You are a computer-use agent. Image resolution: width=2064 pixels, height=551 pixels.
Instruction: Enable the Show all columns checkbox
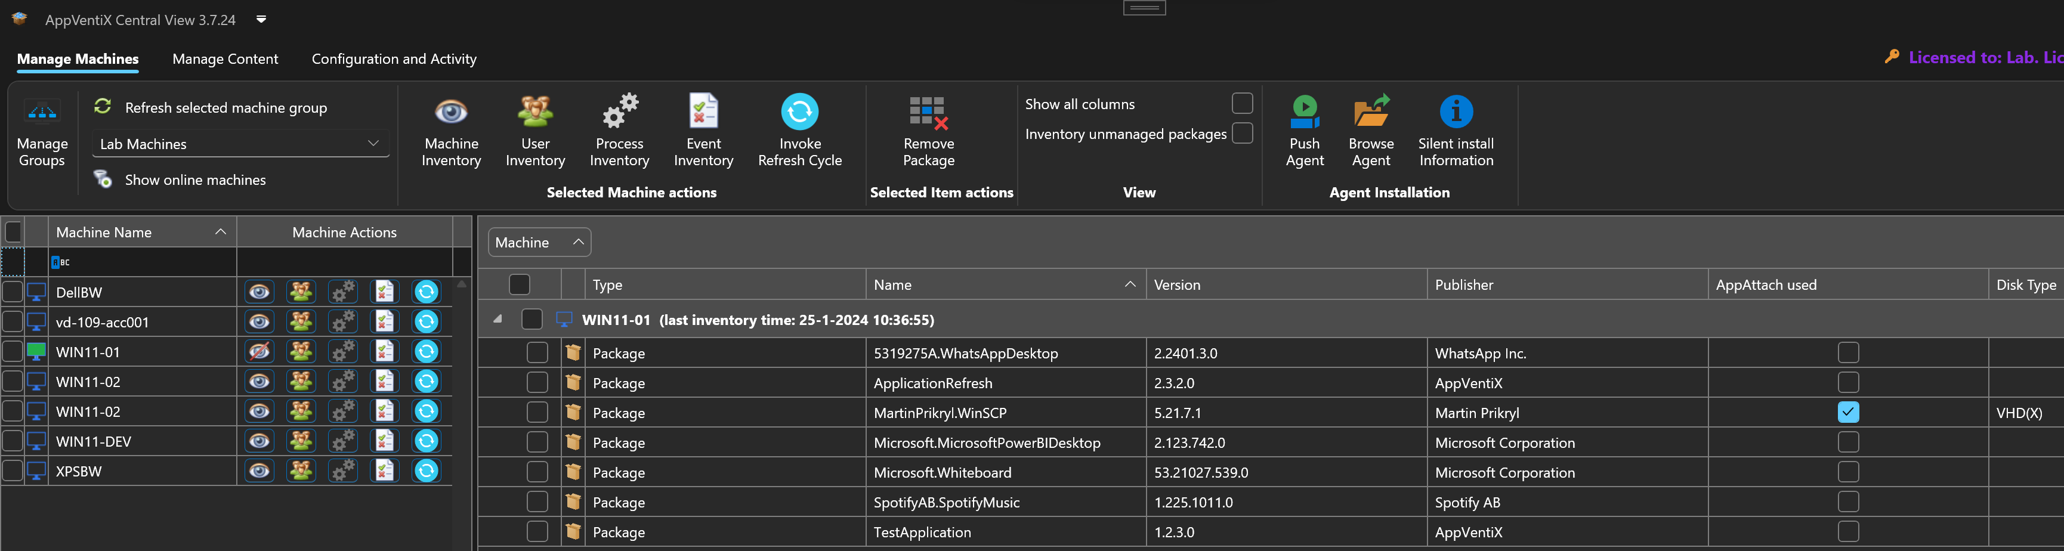click(1242, 103)
